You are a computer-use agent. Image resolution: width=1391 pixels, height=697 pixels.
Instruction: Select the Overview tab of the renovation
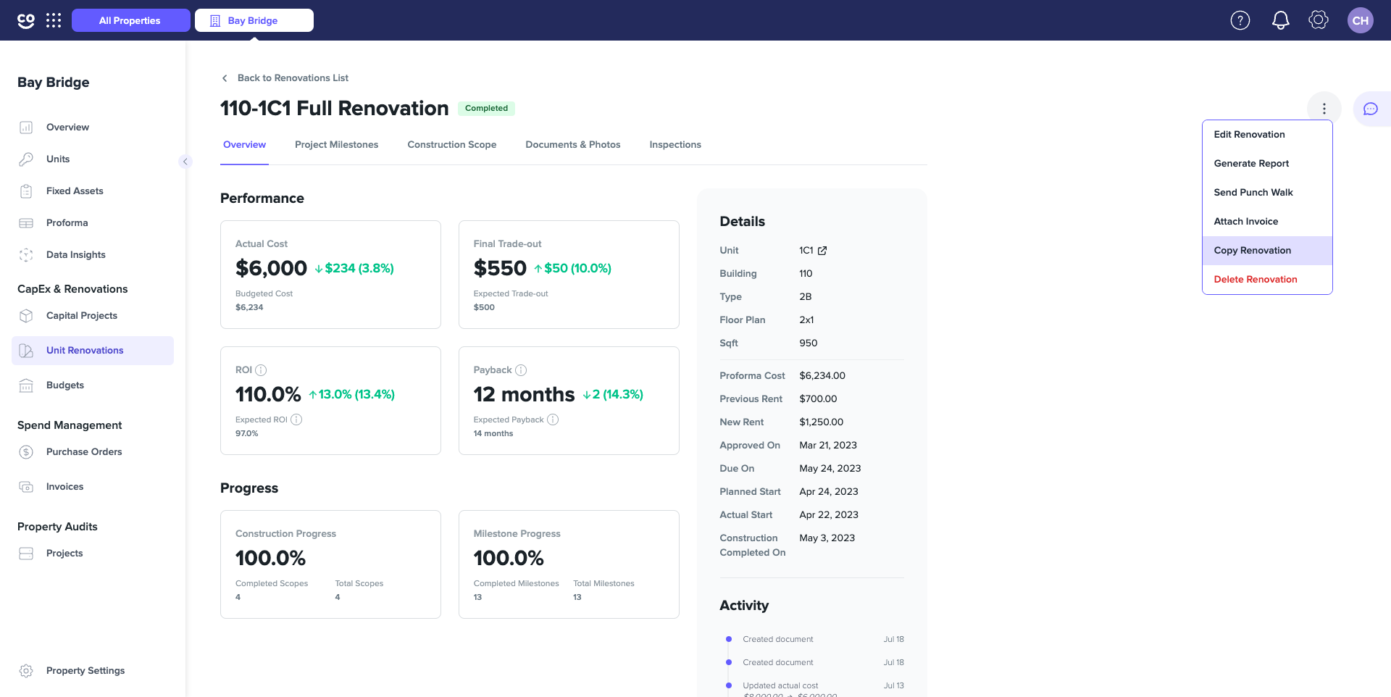pos(244,145)
